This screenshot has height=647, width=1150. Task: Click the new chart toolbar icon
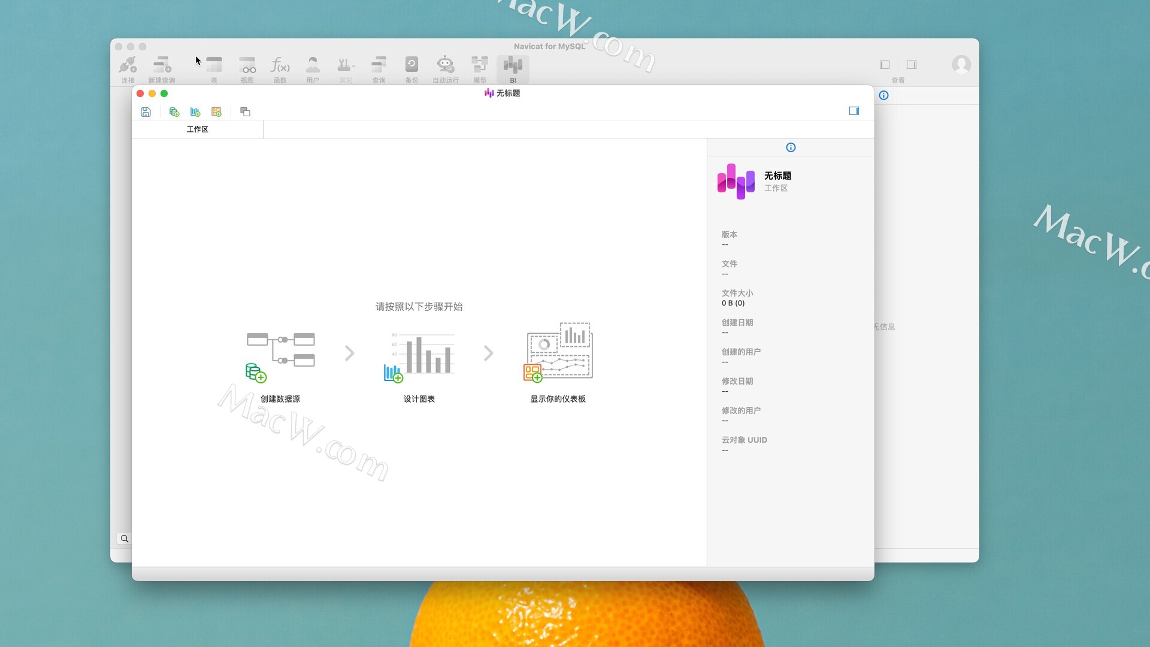(195, 112)
